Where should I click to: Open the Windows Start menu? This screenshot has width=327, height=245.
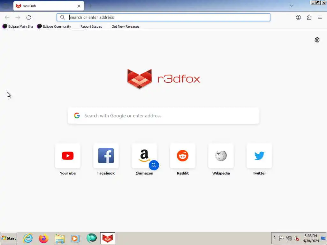pyautogui.click(x=9, y=238)
